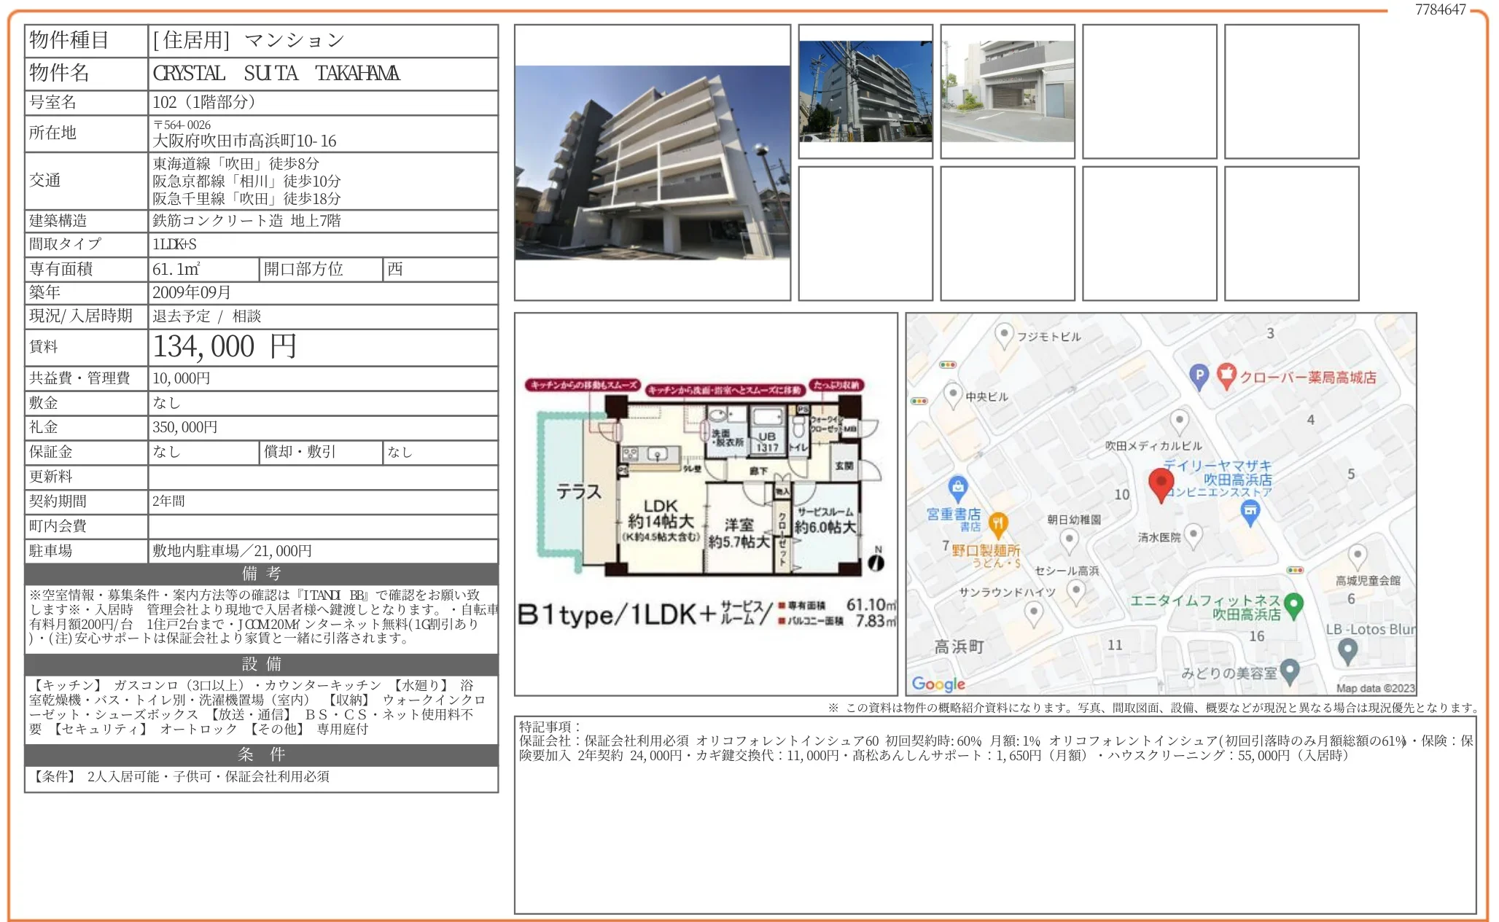Click the red location pin on map
Image resolution: width=1499 pixels, height=922 pixels.
pyautogui.click(x=1160, y=483)
